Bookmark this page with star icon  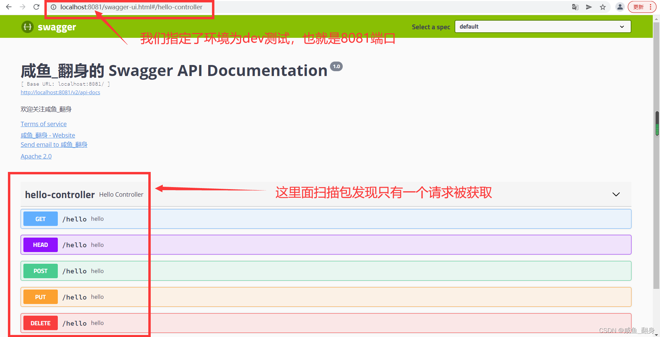point(603,7)
